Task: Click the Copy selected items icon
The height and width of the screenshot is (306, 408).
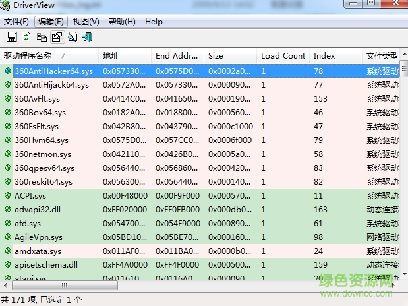Action: click(42, 37)
